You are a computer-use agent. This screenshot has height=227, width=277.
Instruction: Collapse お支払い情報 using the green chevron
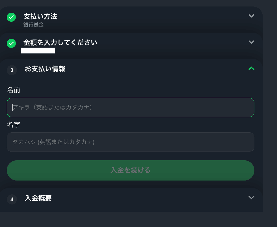point(251,68)
